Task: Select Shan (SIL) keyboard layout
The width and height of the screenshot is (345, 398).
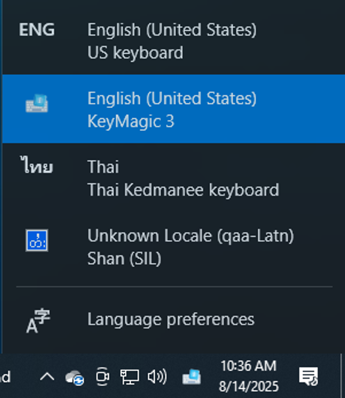Action: coord(174,246)
